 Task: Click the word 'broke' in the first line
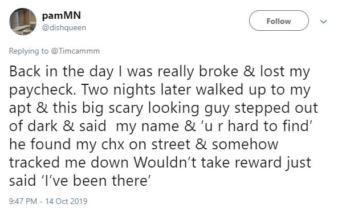point(218,71)
